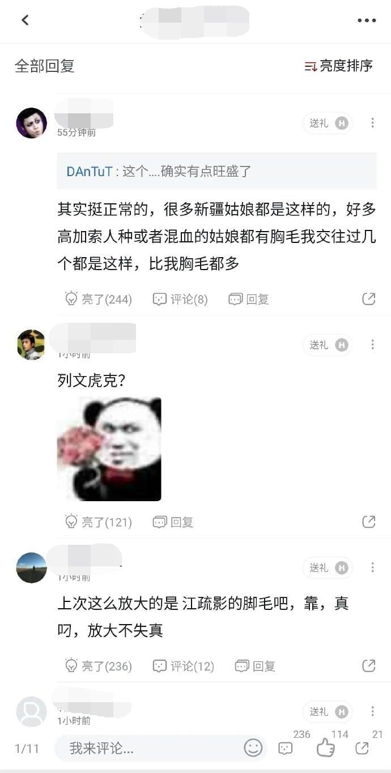Open the bottom-bar comments icon showing 236
The height and width of the screenshot is (773, 391).
pyautogui.click(x=286, y=749)
